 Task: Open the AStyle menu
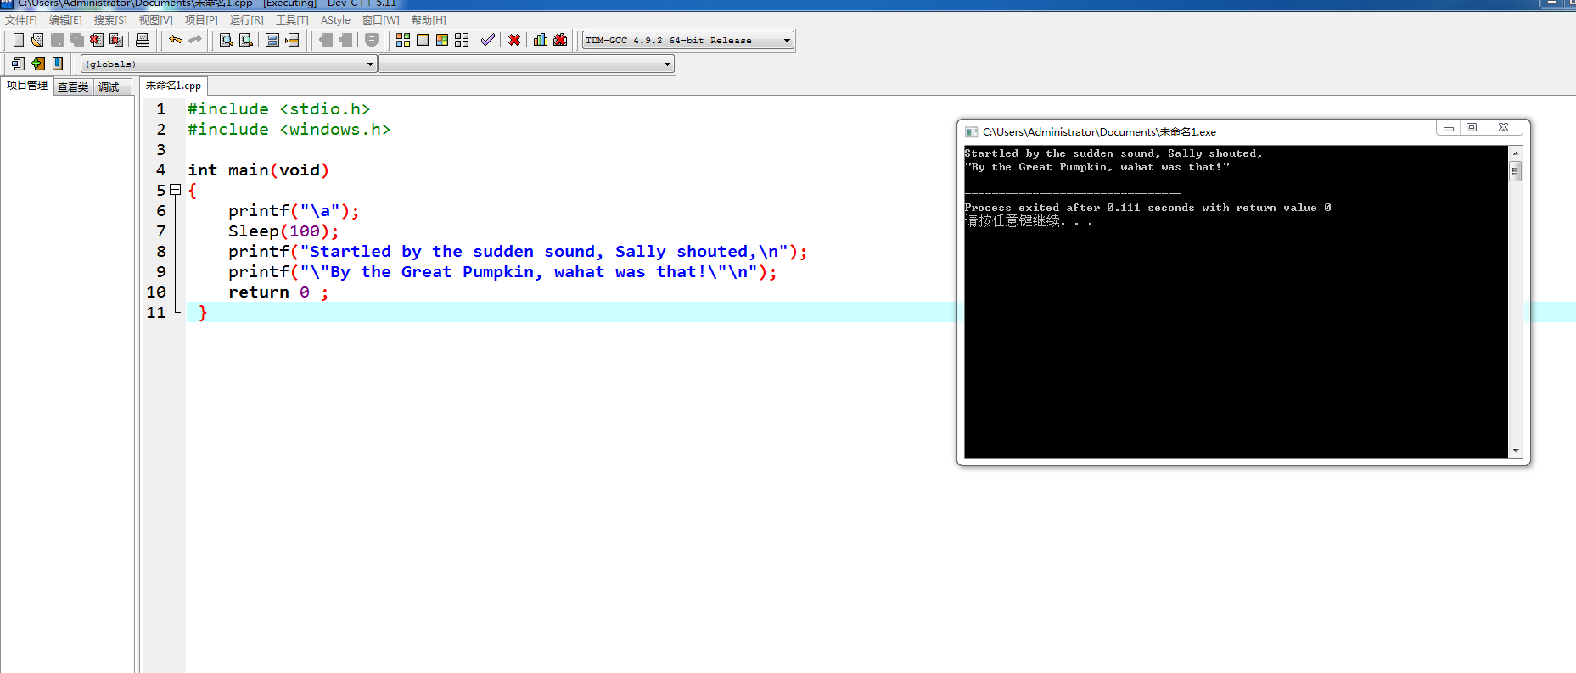tap(335, 19)
